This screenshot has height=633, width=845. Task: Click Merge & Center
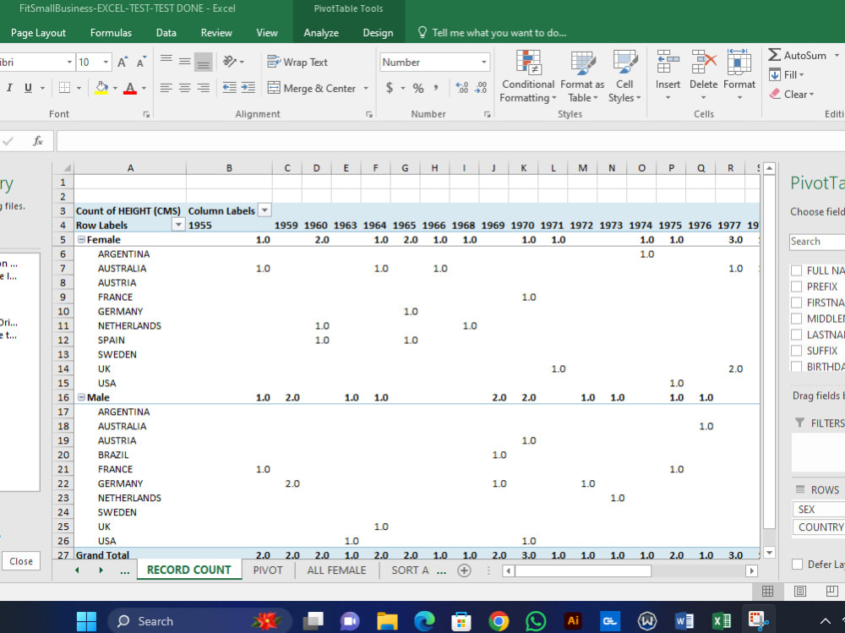tap(312, 88)
